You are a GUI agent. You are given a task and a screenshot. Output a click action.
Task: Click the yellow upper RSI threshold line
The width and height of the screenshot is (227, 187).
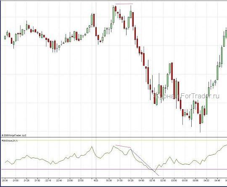pos(113,140)
